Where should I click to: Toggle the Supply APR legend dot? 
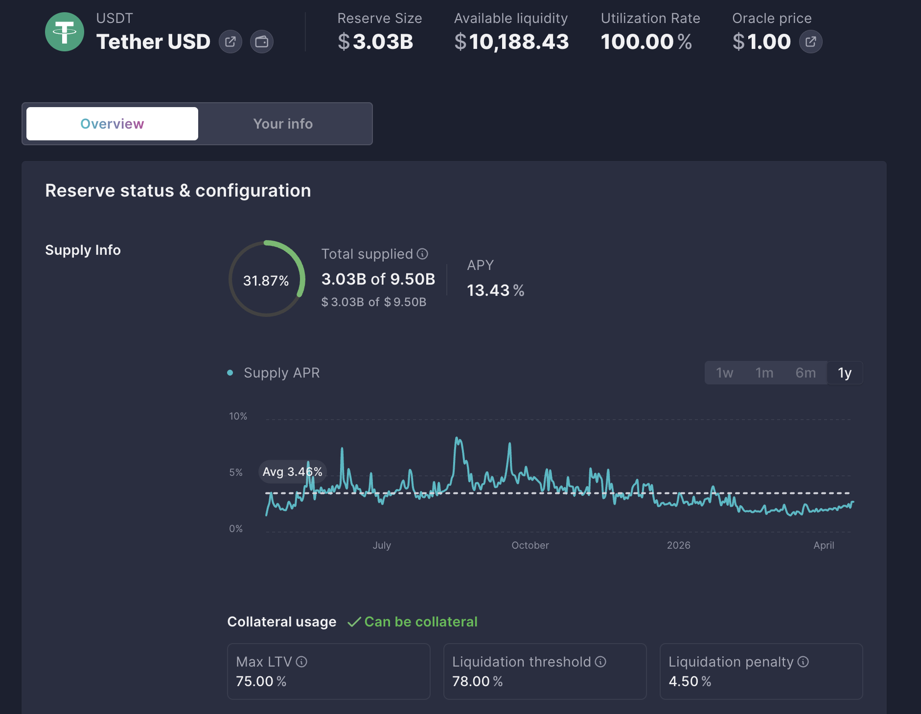point(230,373)
